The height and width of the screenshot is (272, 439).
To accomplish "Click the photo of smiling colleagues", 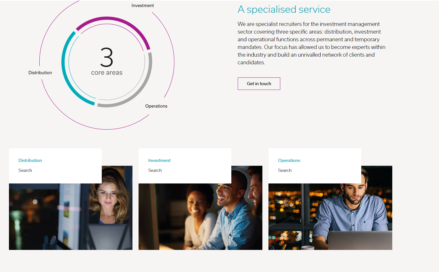I will 200,218.
